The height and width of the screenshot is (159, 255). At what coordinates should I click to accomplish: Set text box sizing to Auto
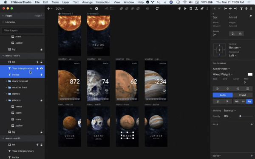(x=223, y=95)
